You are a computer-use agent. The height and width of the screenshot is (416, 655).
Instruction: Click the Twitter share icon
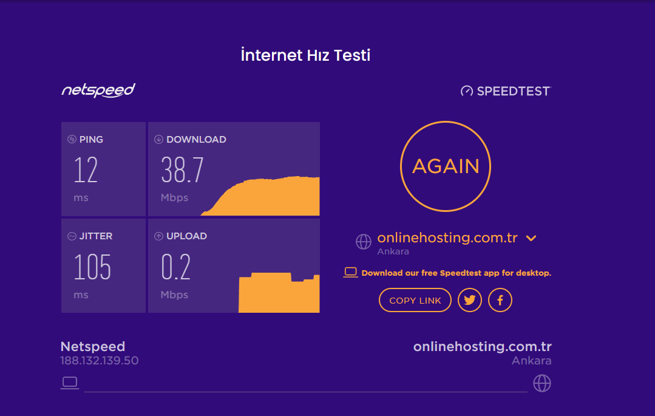(470, 300)
